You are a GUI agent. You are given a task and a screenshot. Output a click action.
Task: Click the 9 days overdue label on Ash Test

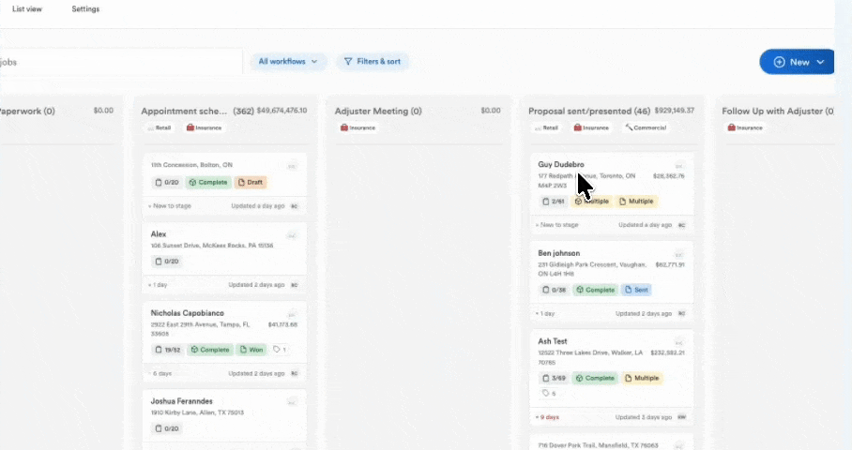(x=548, y=417)
